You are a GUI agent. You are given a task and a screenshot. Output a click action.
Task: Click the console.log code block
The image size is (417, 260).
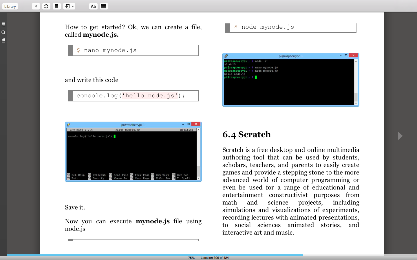(133, 96)
